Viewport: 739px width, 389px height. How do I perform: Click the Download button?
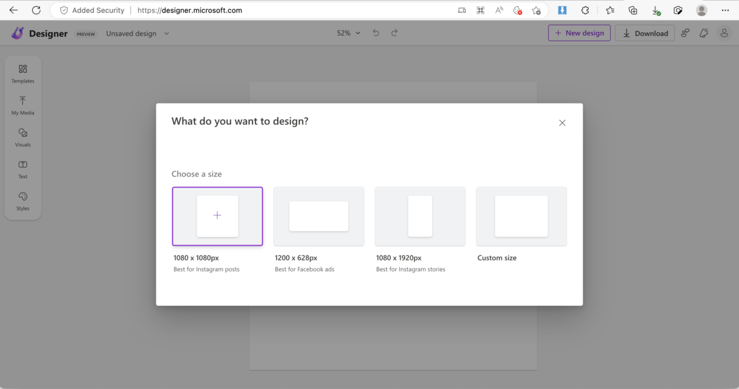(645, 33)
